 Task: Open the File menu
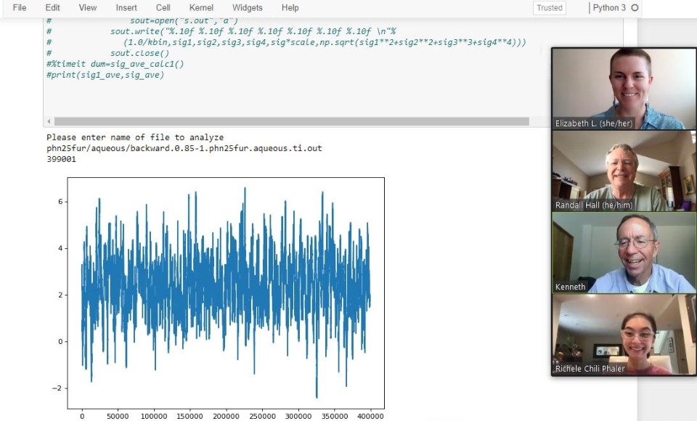coord(20,8)
